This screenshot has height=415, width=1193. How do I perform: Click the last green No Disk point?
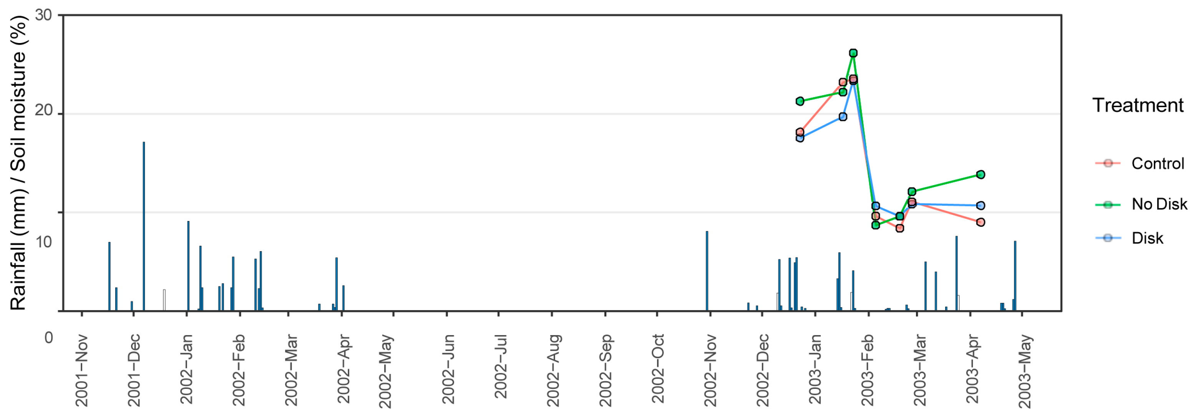(x=981, y=174)
